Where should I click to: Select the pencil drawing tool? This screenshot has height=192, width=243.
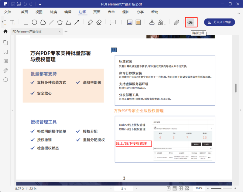pos(90,22)
